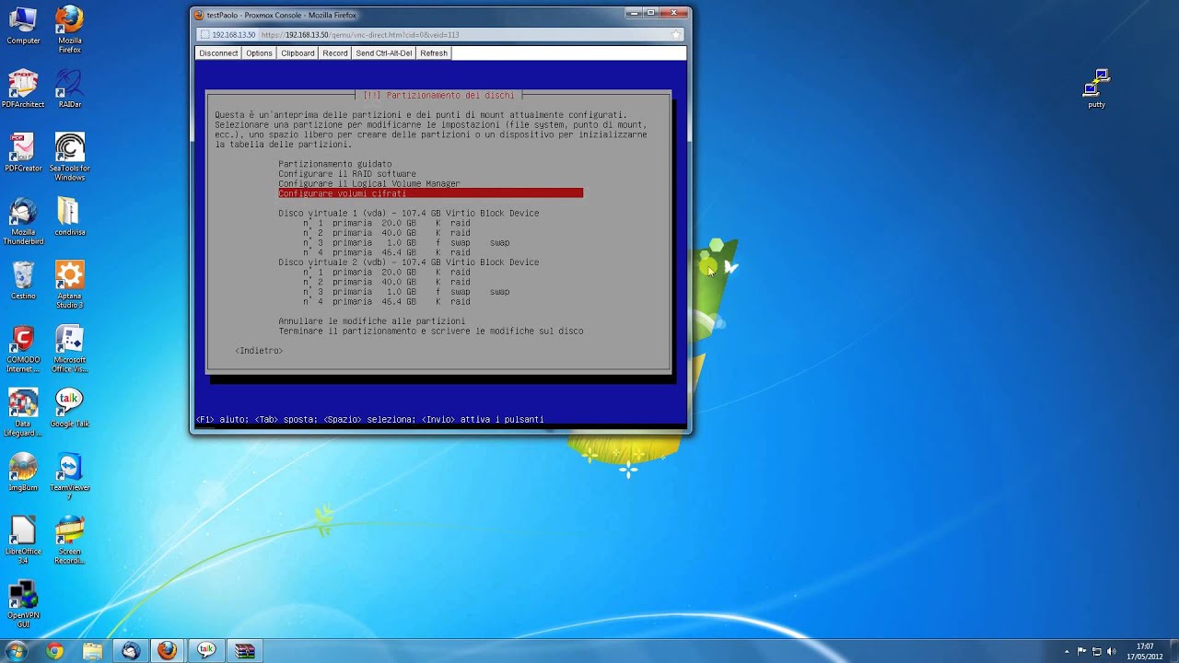
Task: Launch ImgBurn from the desktop
Action: click(x=23, y=471)
